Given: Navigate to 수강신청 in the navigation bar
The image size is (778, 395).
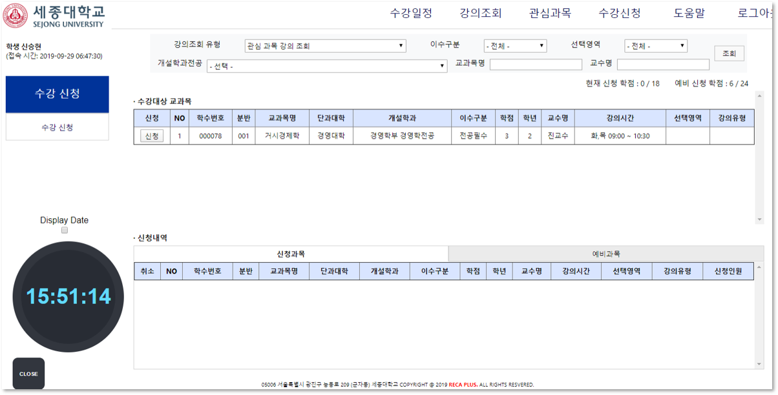Looking at the screenshot, I should [x=620, y=13].
